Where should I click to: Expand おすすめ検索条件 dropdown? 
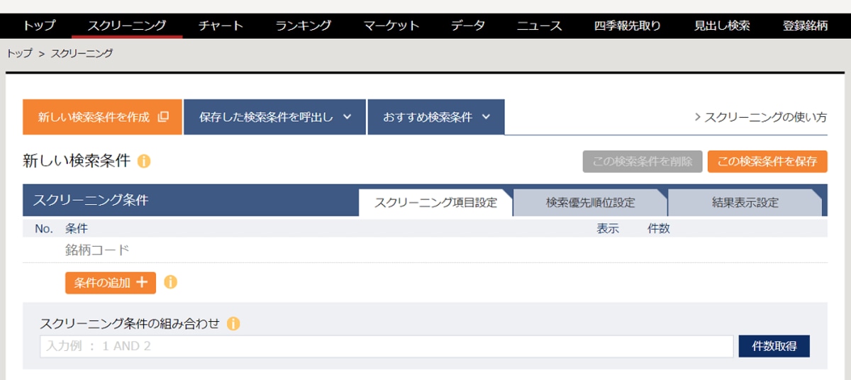coord(435,117)
